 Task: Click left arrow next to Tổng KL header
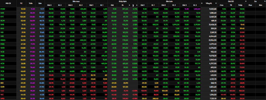pos(202,3)
